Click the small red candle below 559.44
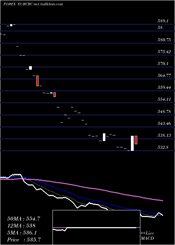 click(55, 94)
